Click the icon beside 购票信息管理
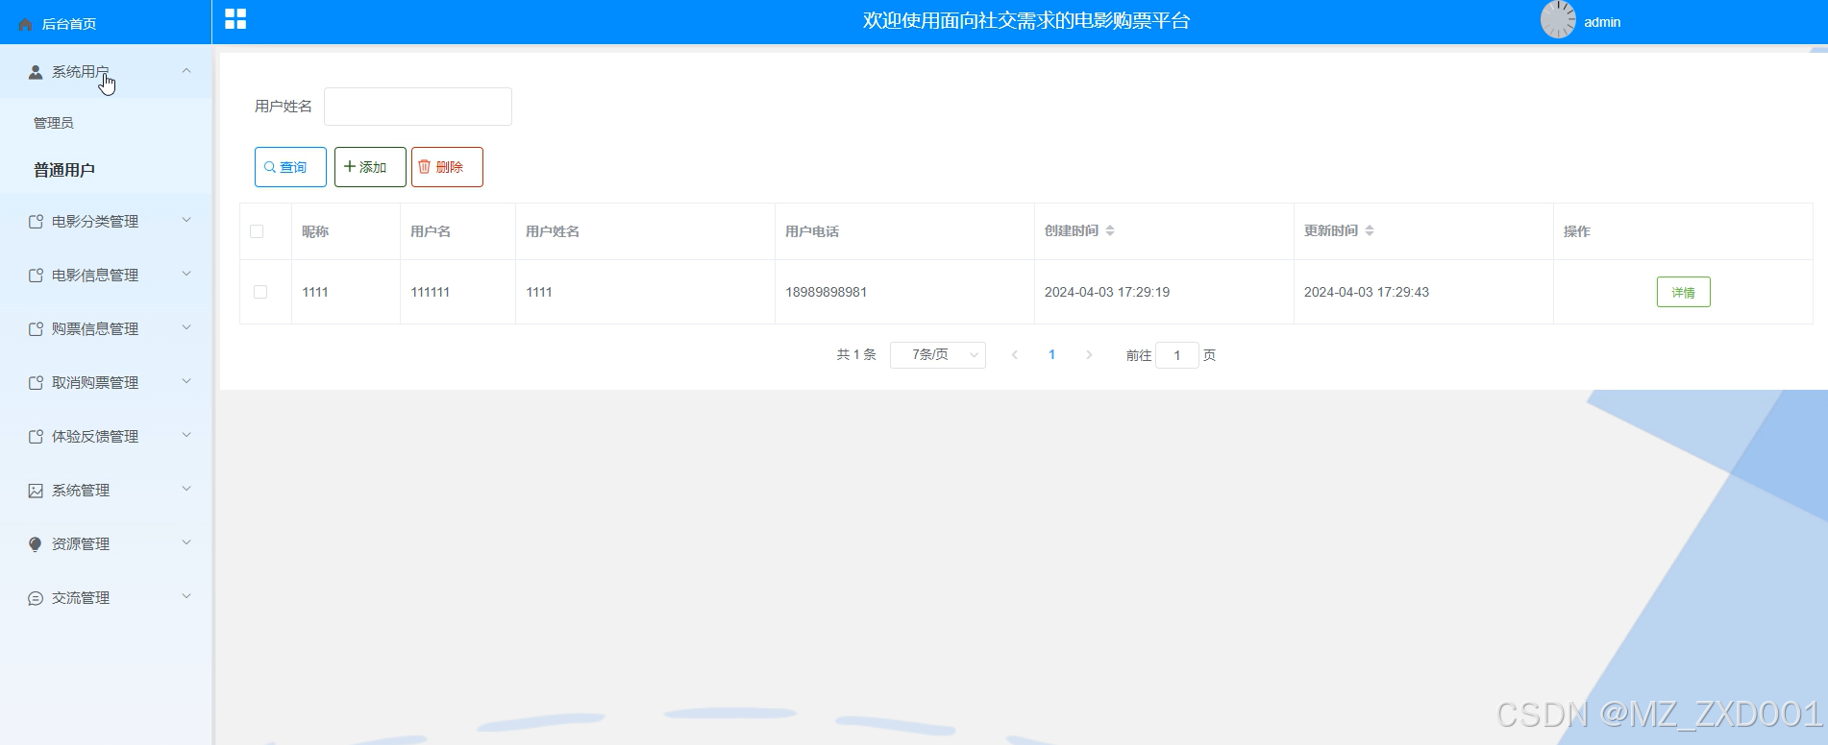 36,329
